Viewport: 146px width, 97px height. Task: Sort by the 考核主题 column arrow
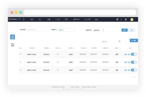[35, 48]
